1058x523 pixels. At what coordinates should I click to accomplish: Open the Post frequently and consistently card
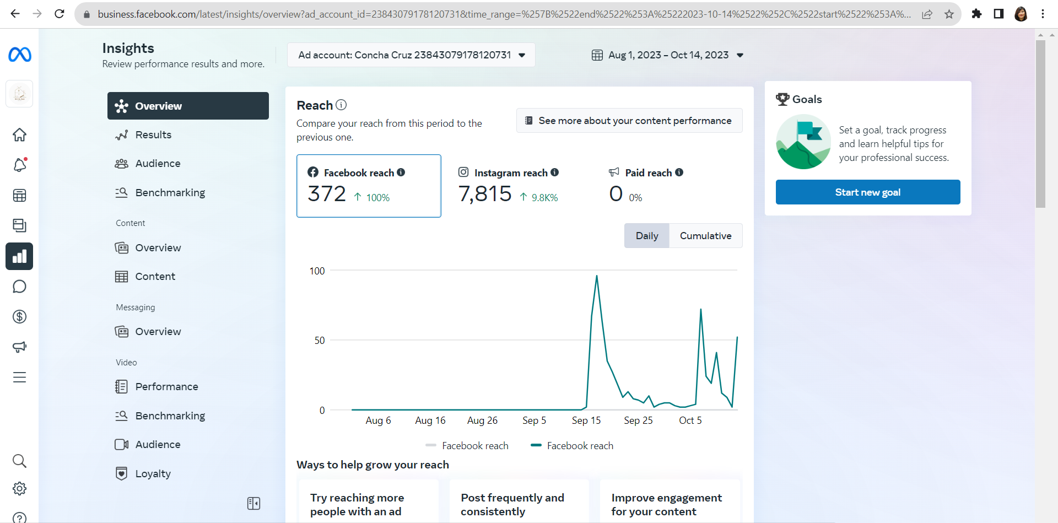519,501
